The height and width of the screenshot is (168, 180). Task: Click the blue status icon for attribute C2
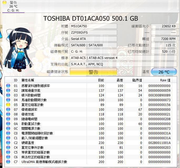click(8, 143)
